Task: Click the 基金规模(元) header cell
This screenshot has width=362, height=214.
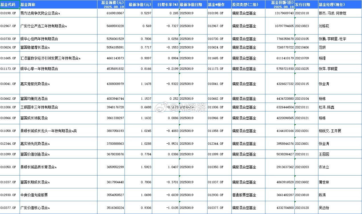Action: 111,5
